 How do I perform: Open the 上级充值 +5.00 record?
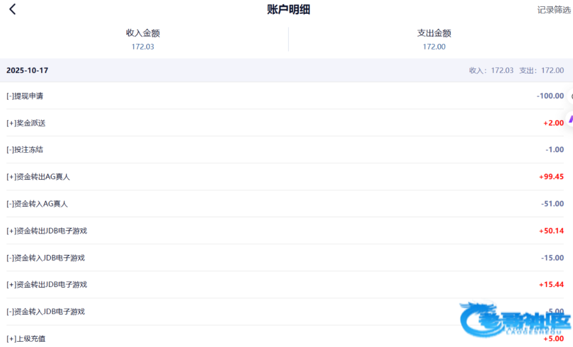(x=26, y=339)
